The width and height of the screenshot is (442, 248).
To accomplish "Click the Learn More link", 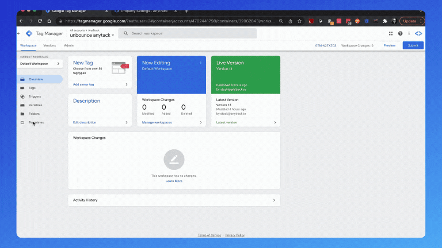I will point(174,181).
